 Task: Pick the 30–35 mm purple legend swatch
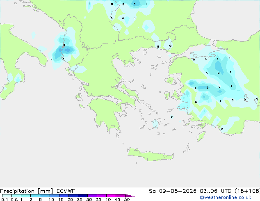click(92, 196)
